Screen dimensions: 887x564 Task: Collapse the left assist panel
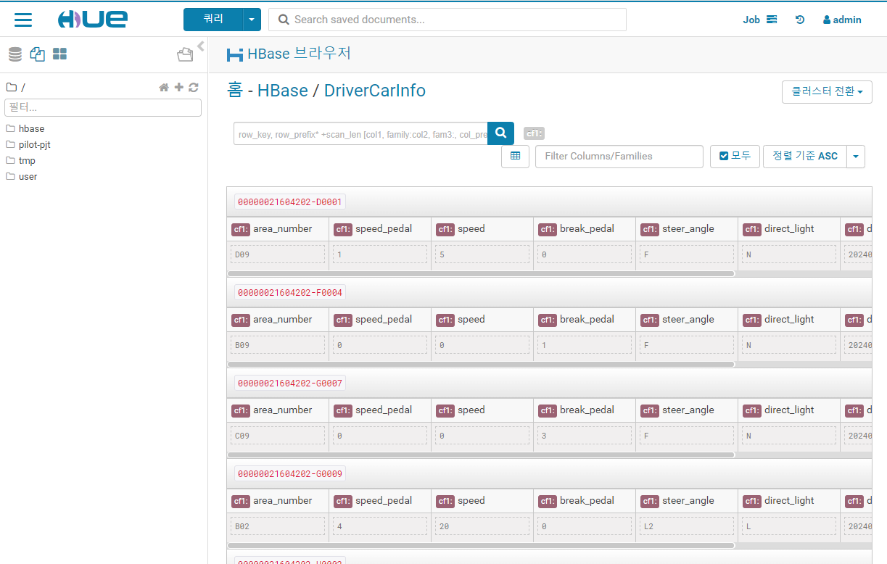[201, 46]
